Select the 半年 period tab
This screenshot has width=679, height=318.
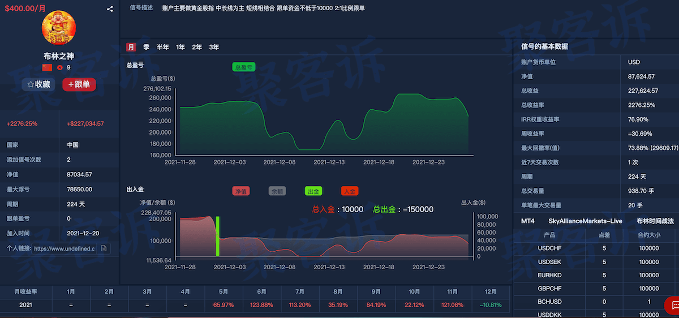pos(162,47)
